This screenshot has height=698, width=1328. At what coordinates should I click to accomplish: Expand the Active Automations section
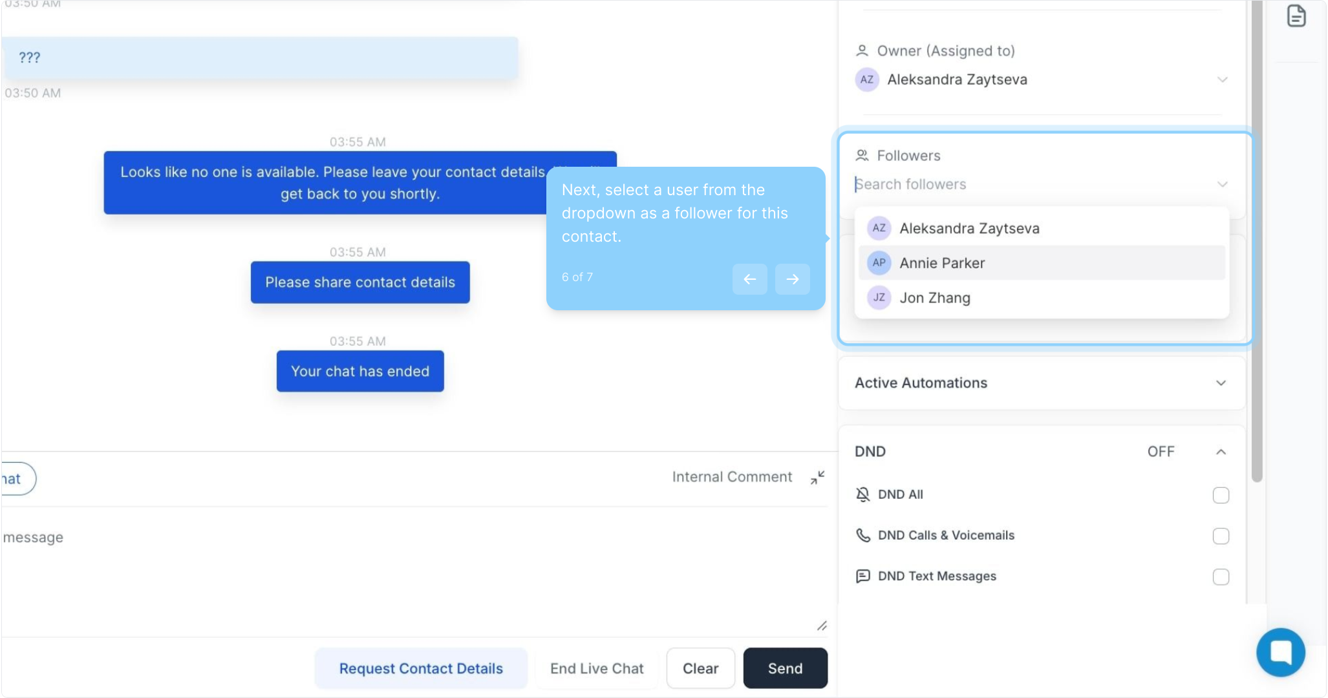[1220, 383]
